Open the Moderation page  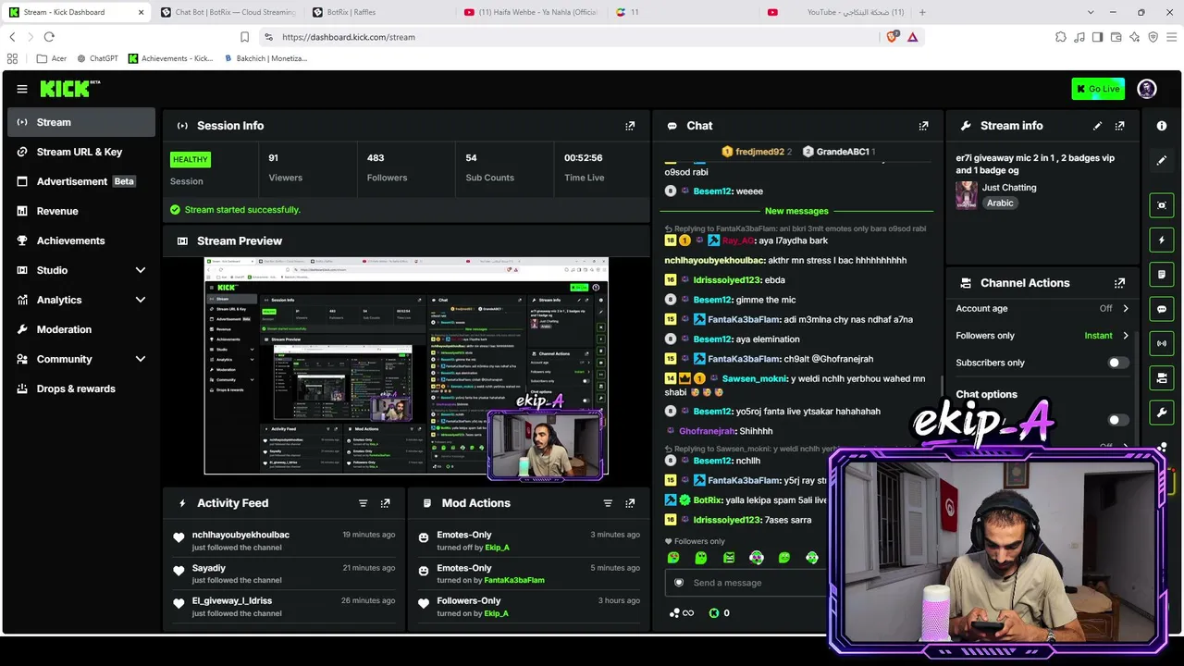[81, 329]
